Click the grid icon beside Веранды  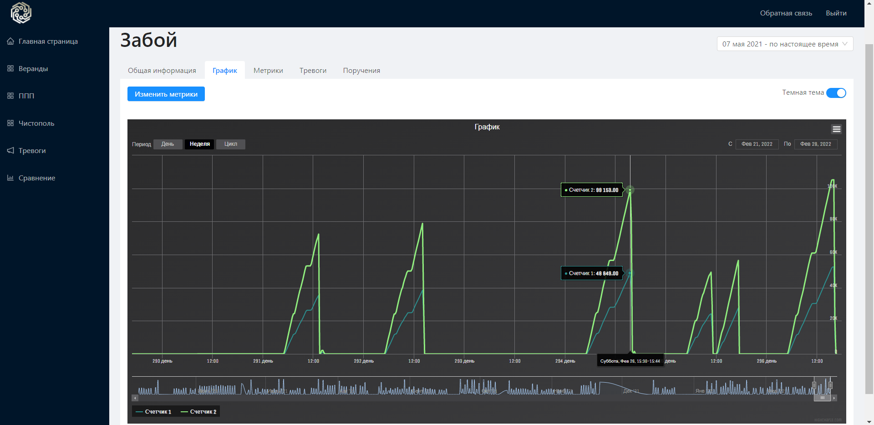click(10, 69)
